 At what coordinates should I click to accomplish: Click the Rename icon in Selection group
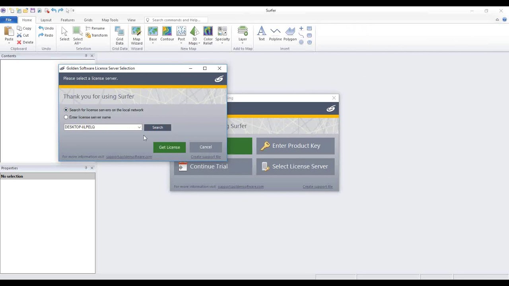88,28
